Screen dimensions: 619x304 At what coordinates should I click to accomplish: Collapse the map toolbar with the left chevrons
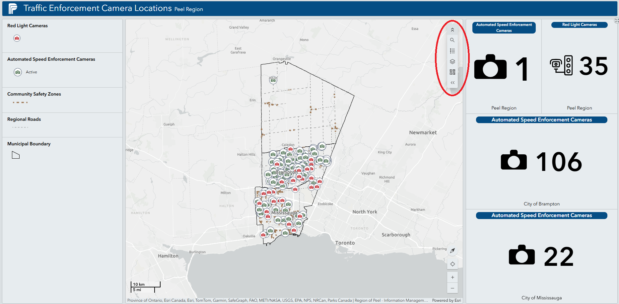coord(452,83)
